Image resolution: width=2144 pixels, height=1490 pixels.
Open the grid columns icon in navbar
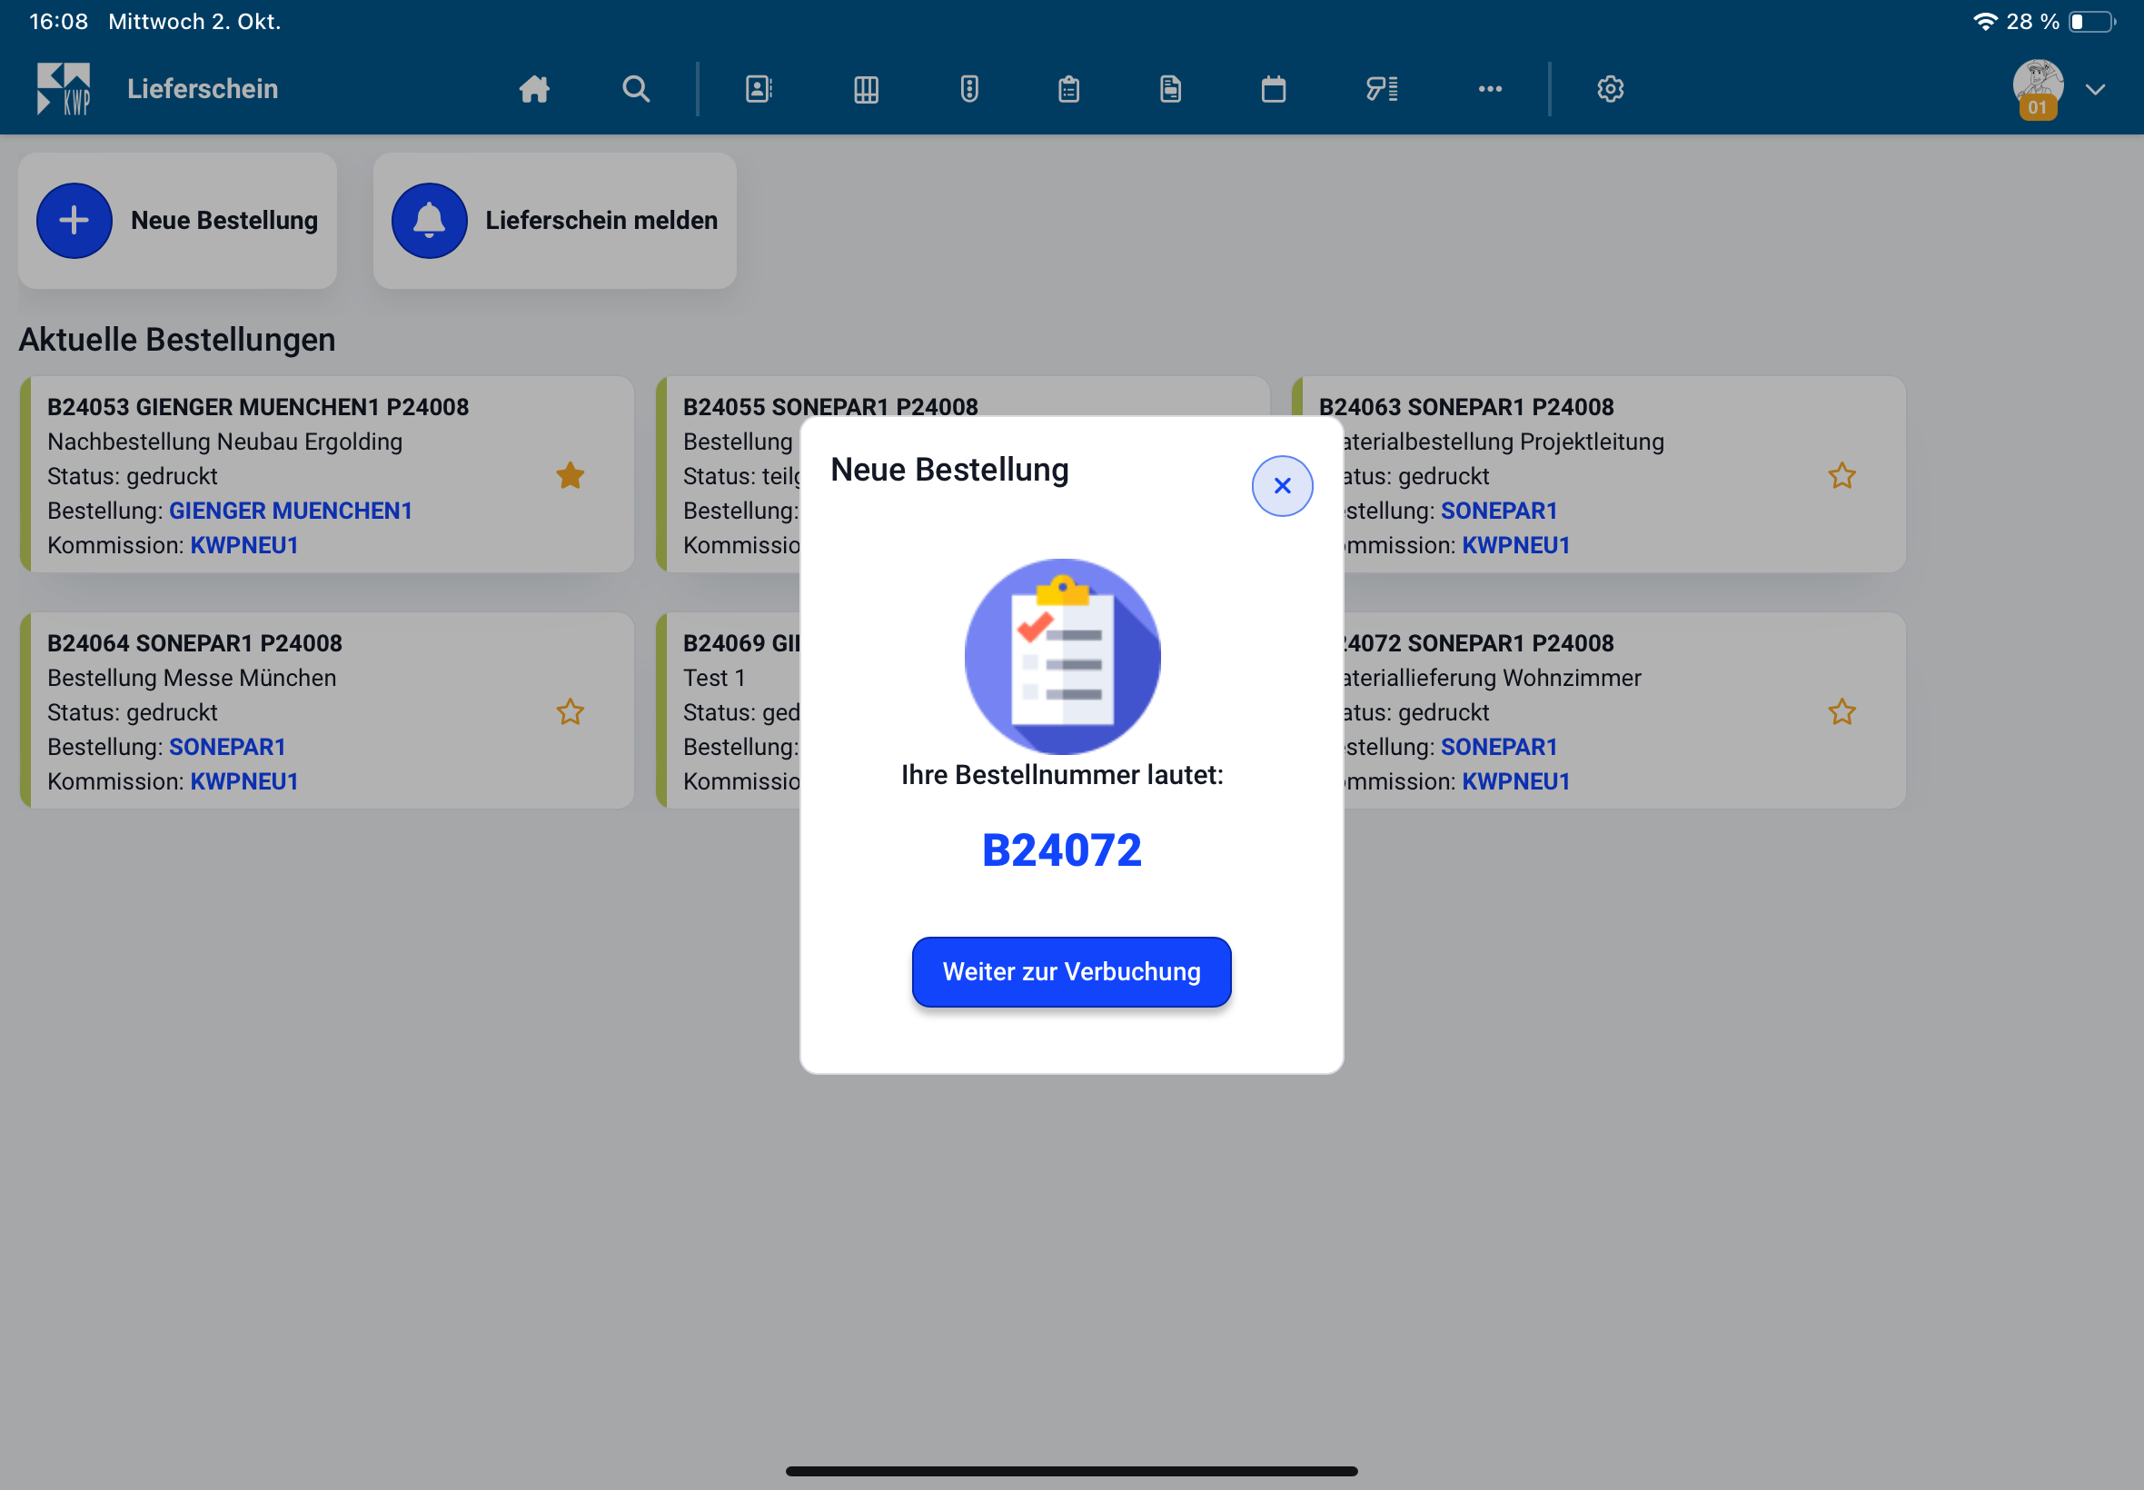pos(865,89)
